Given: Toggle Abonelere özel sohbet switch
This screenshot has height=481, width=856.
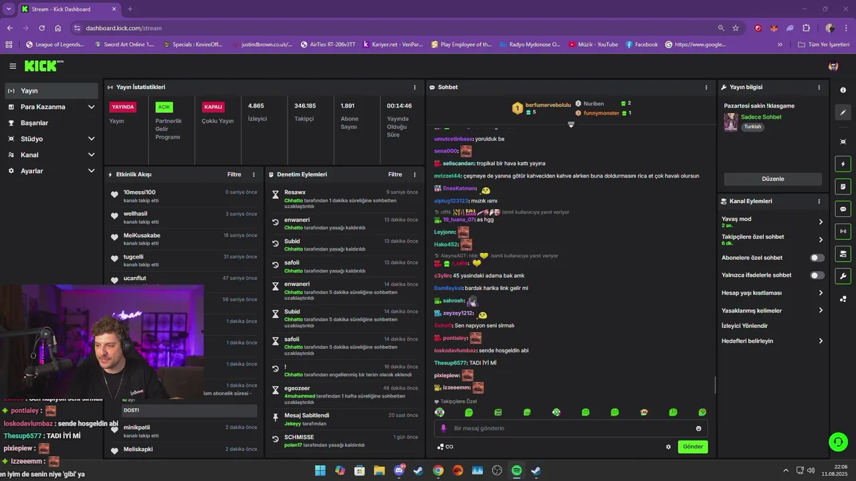Looking at the screenshot, I should click(x=817, y=258).
